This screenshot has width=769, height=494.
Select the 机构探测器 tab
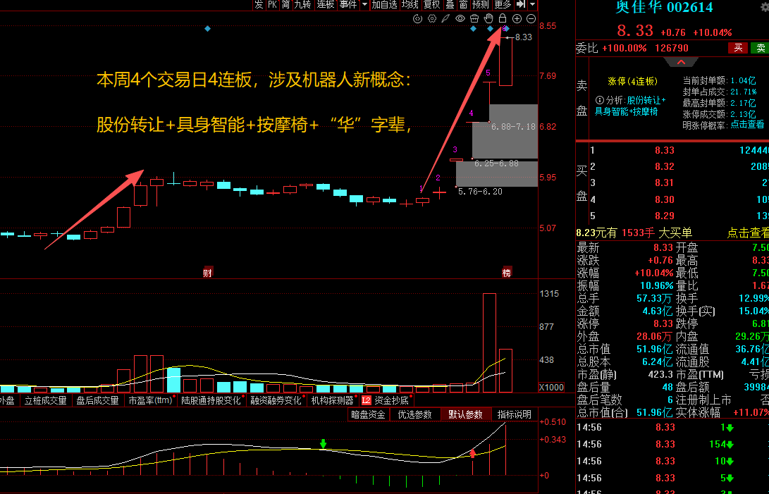(x=333, y=400)
